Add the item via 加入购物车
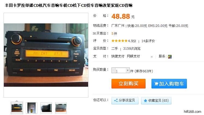Viewport: 204px width, 115px height. [169, 83]
